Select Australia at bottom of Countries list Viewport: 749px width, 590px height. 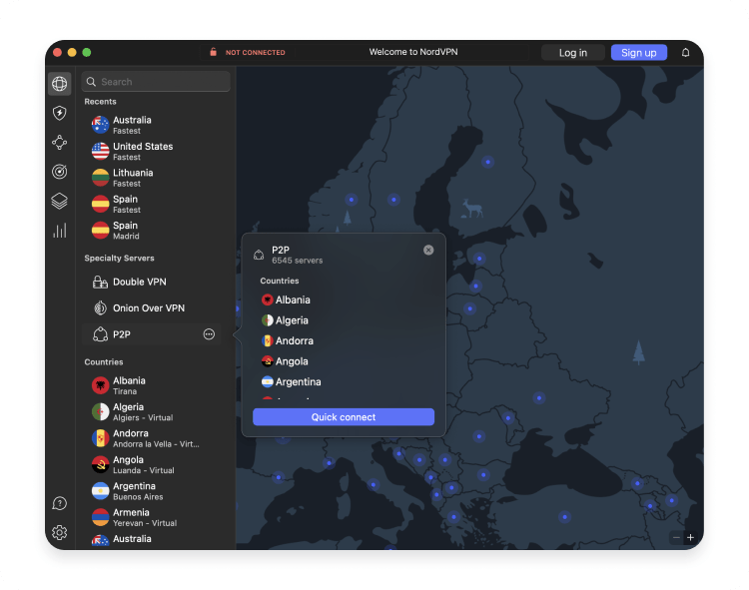(x=153, y=539)
